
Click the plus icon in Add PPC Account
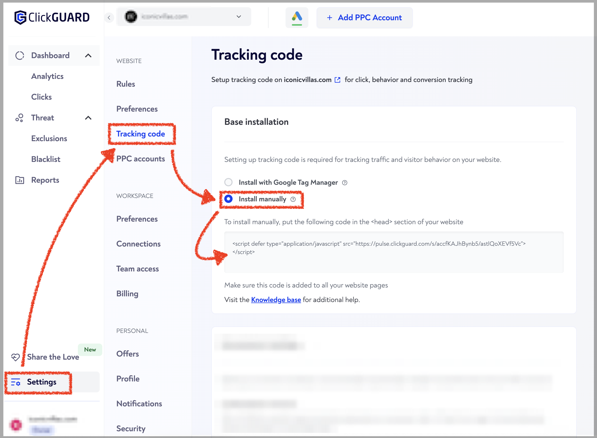pos(329,17)
